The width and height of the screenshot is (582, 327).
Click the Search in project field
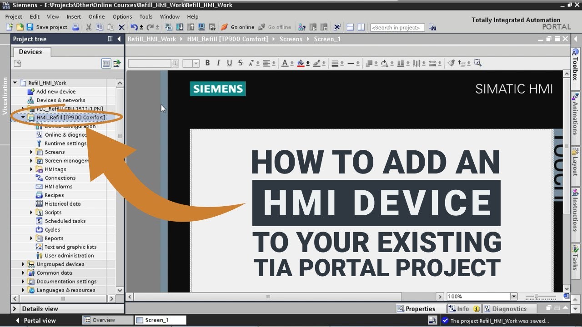pyautogui.click(x=397, y=27)
